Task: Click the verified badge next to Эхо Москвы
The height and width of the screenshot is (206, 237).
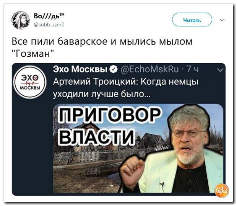Action: click(x=114, y=69)
